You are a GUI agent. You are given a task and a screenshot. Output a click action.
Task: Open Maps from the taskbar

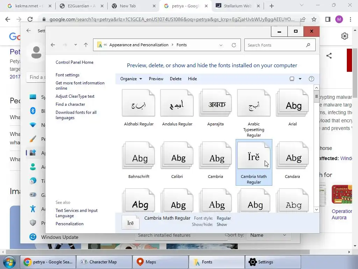point(160,262)
